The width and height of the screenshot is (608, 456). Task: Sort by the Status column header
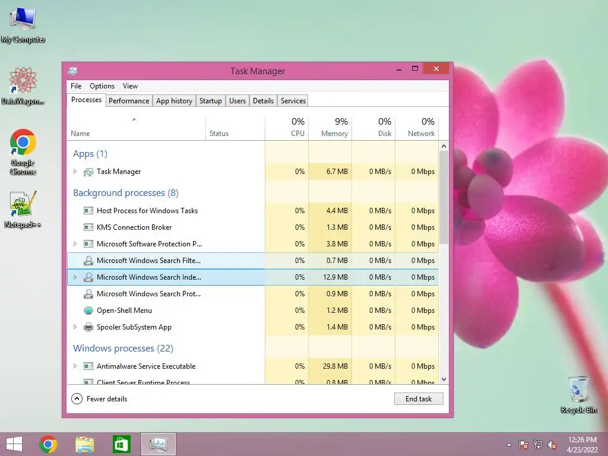point(235,128)
